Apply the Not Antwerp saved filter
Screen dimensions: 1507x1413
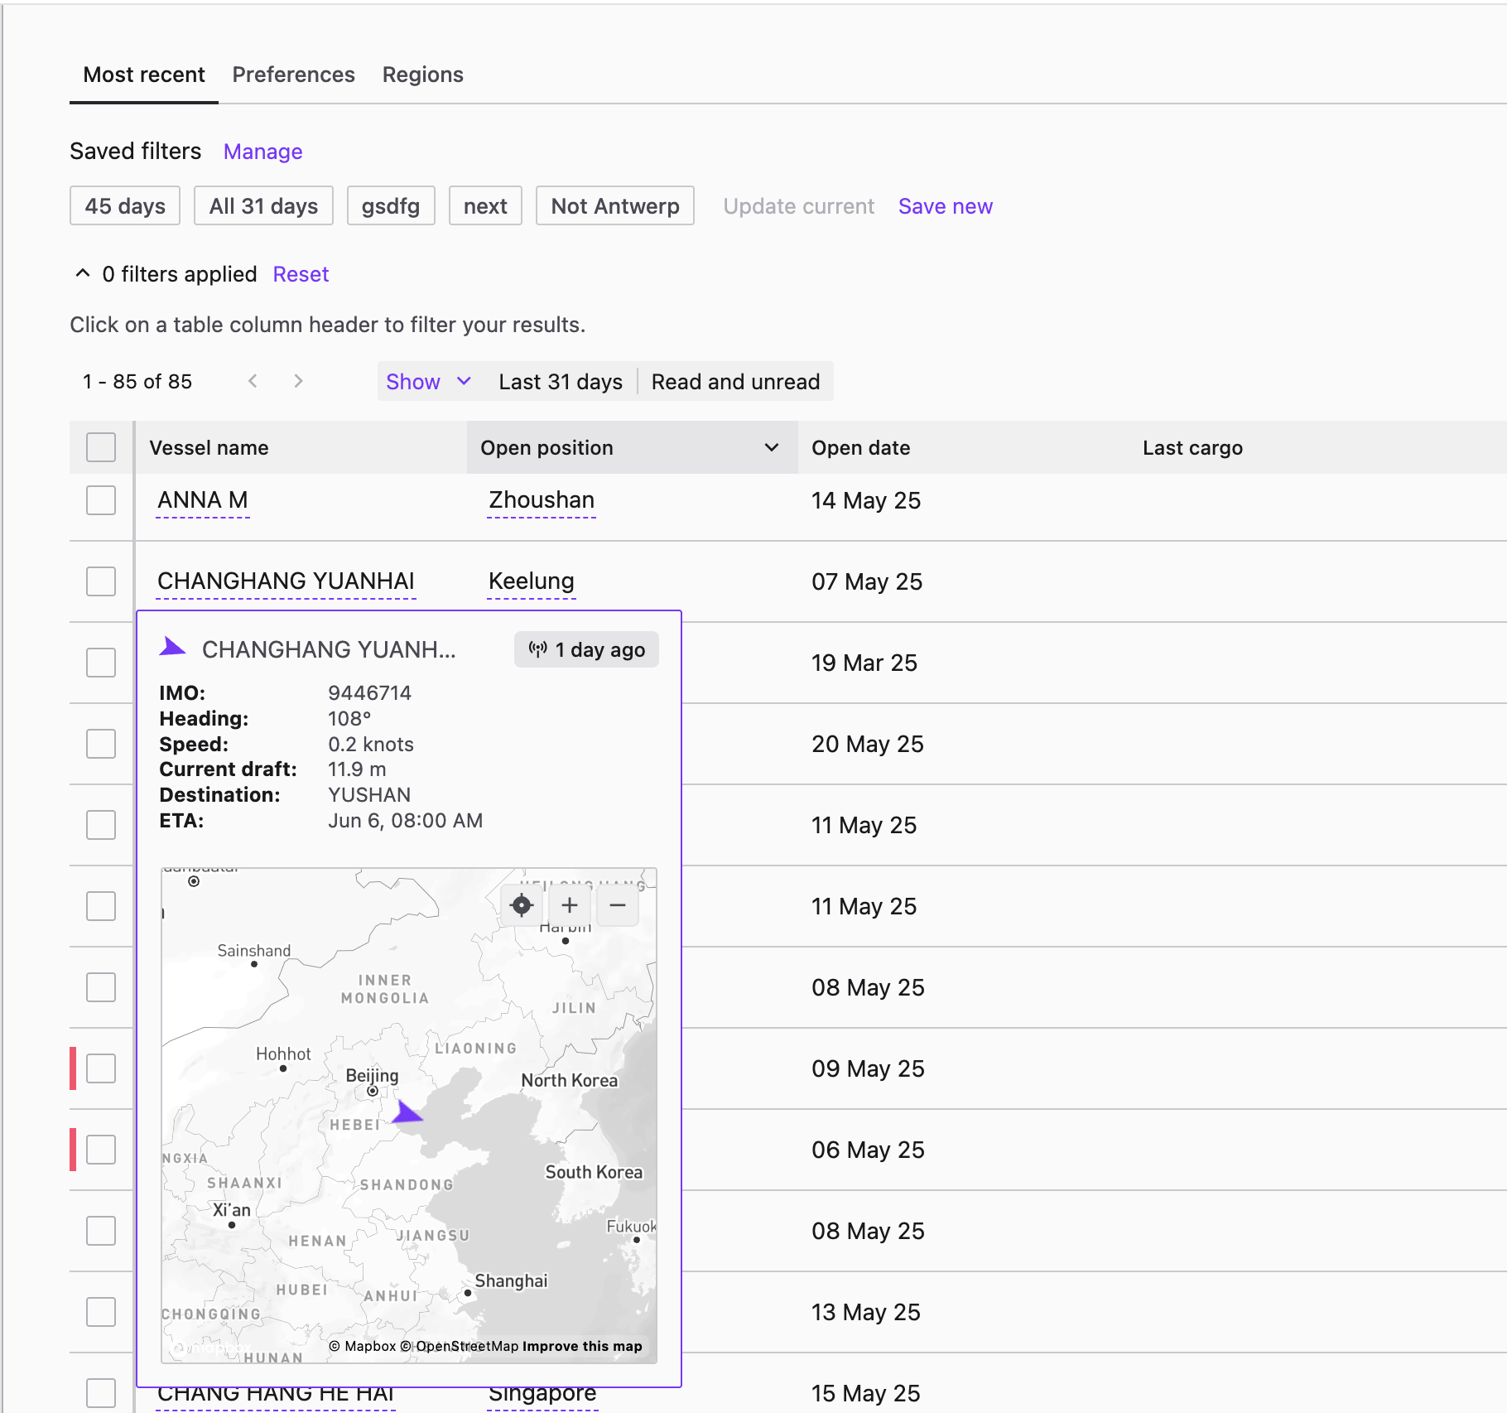(x=615, y=205)
